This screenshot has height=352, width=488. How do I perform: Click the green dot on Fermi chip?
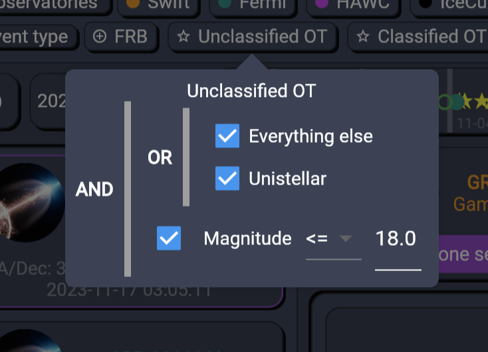coord(225,3)
